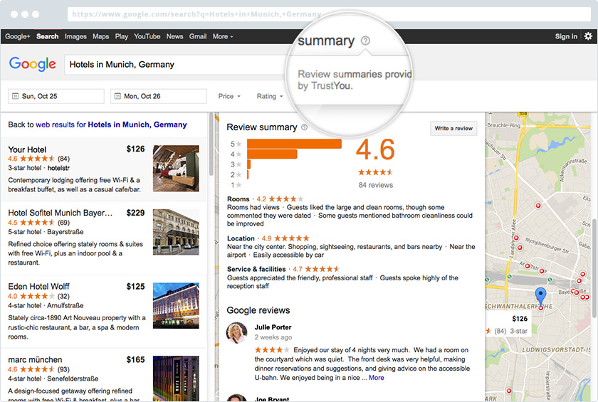
Task: Click the 3-star orange rating bar
Action: coord(248,164)
